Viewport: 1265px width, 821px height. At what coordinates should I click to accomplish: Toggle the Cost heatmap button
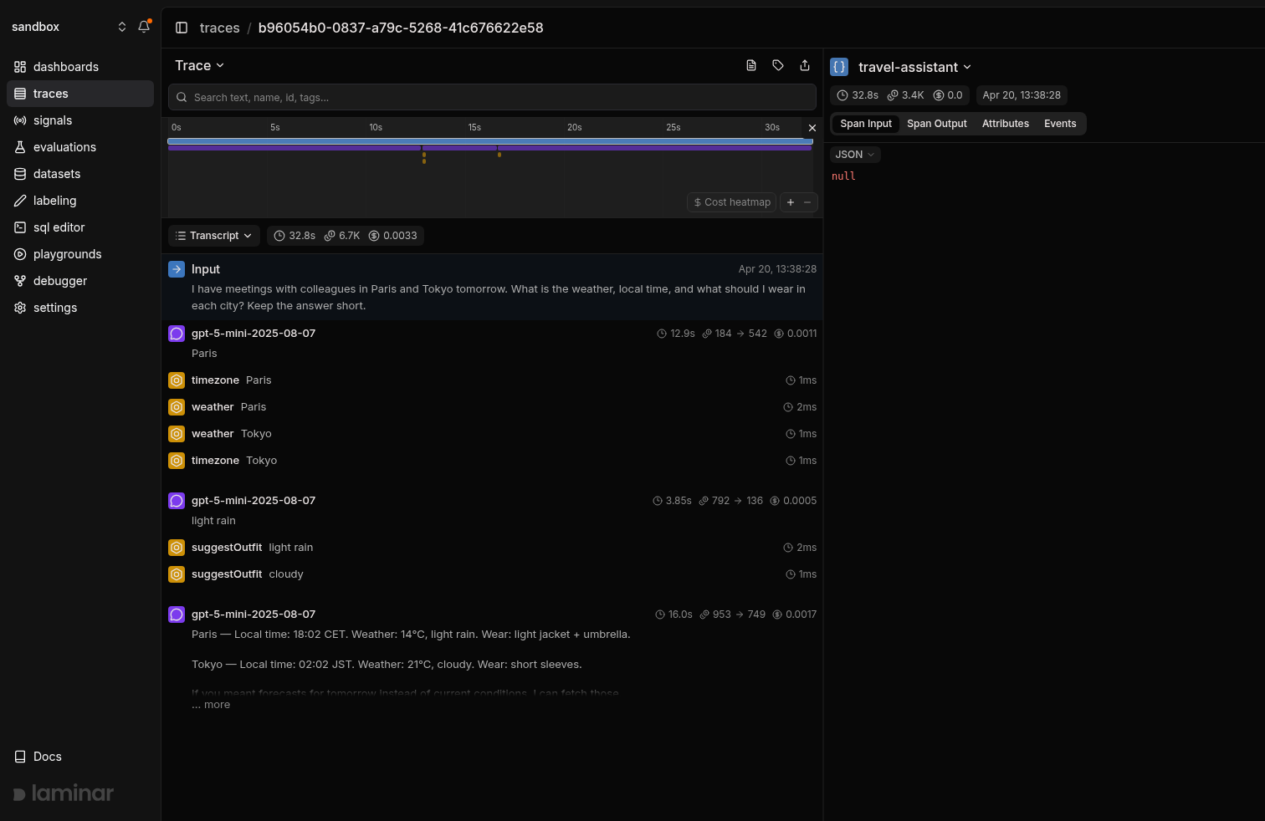coord(732,202)
